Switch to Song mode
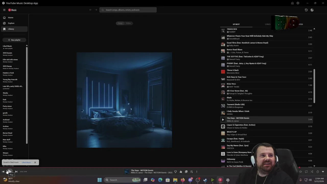 (120, 23)
